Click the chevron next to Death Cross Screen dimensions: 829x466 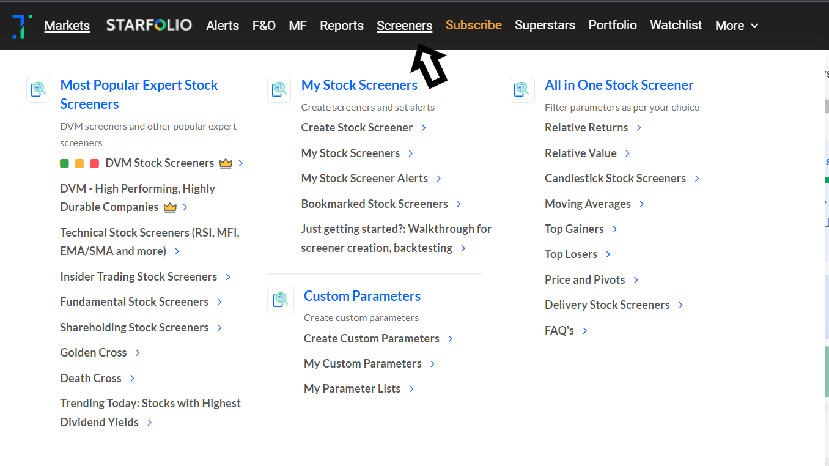pyautogui.click(x=132, y=379)
